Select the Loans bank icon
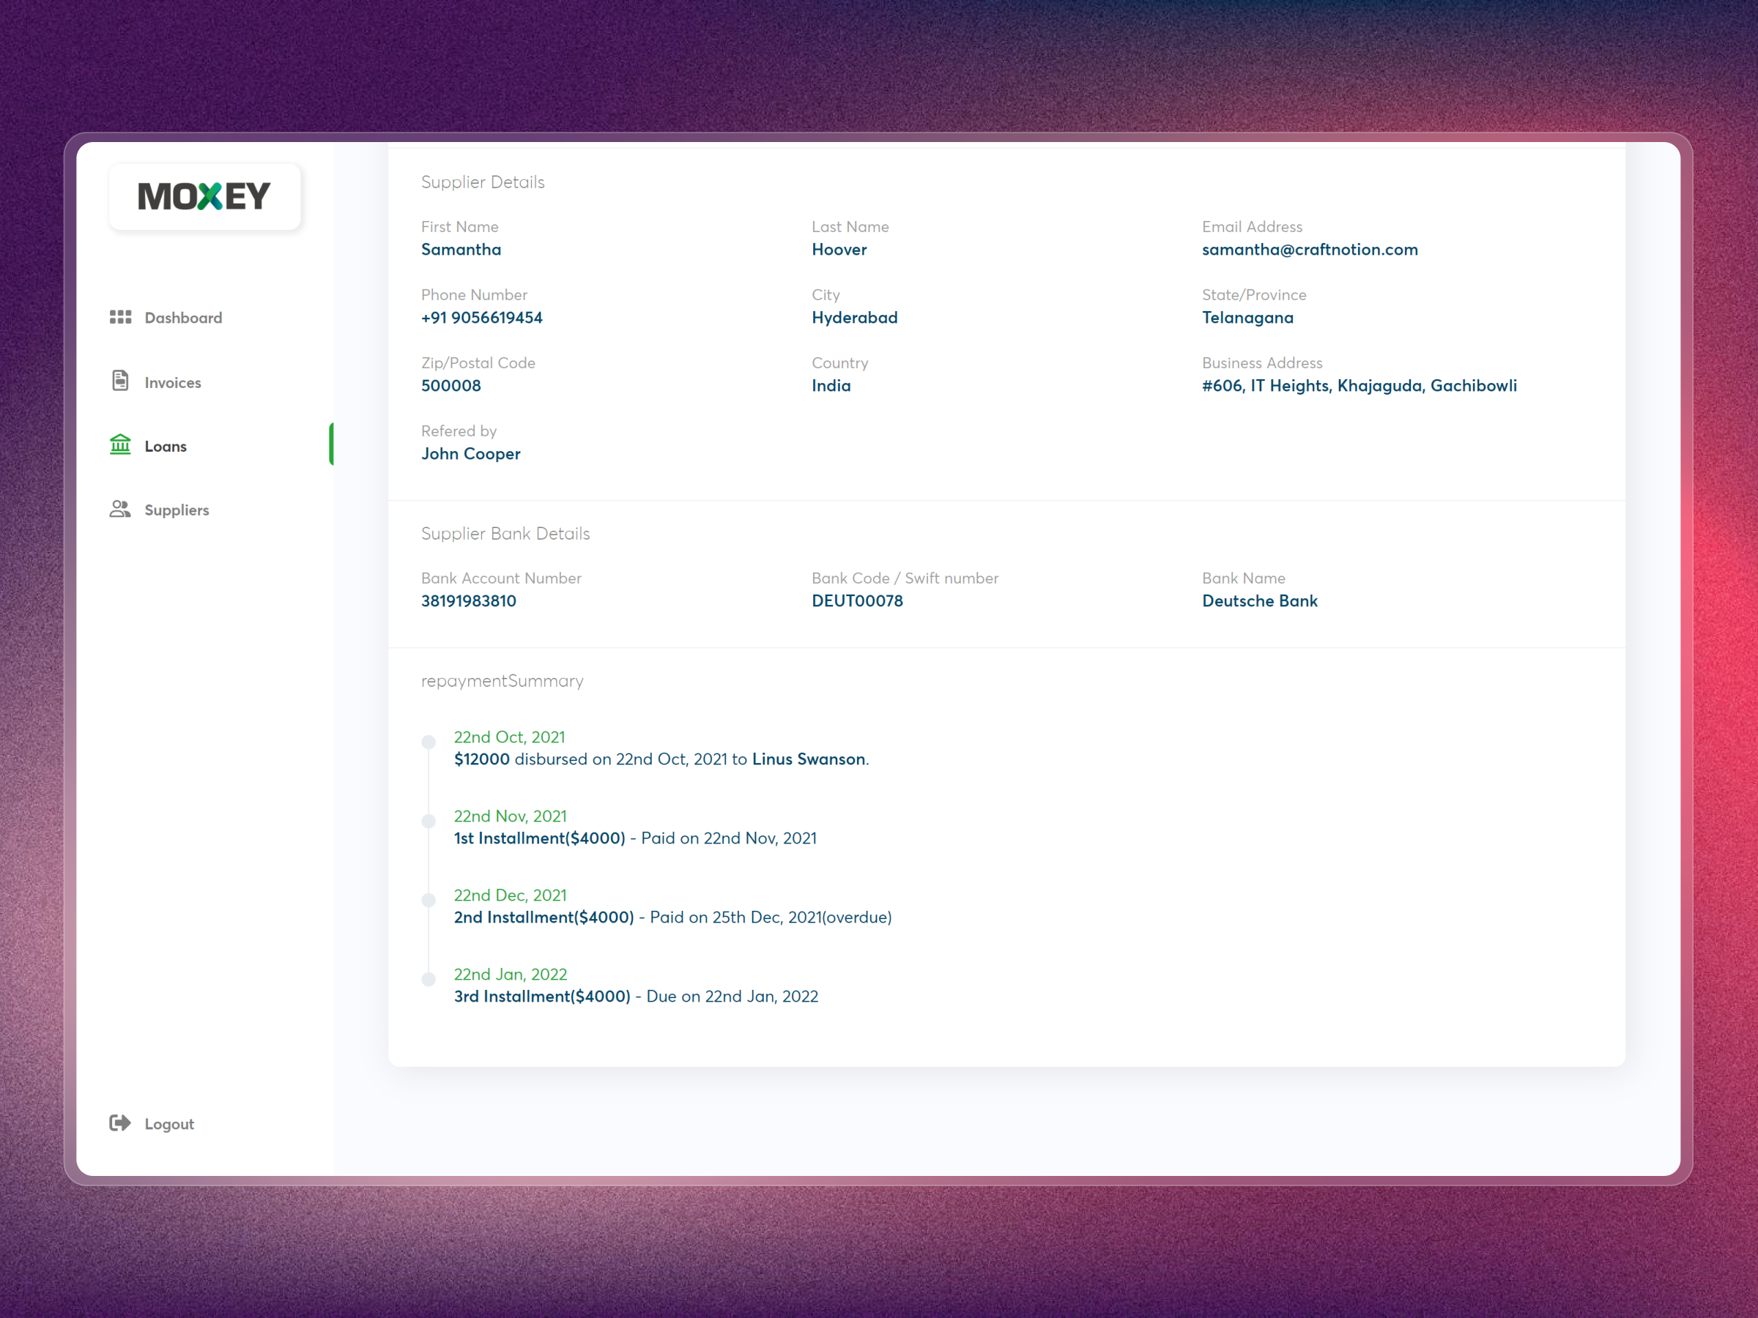Screen dimensions: 1758x1318 [120, 445]
